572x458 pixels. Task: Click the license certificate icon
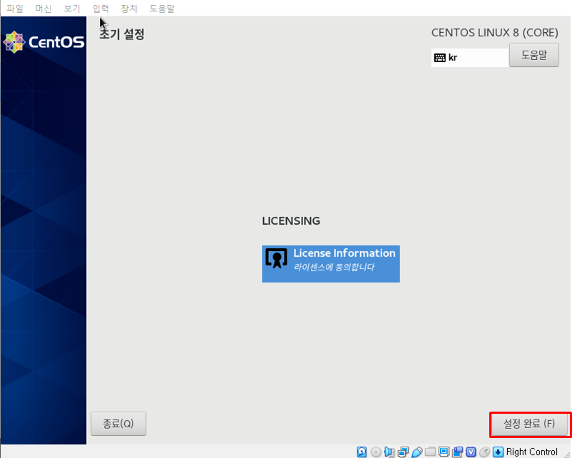coord(276,258)
